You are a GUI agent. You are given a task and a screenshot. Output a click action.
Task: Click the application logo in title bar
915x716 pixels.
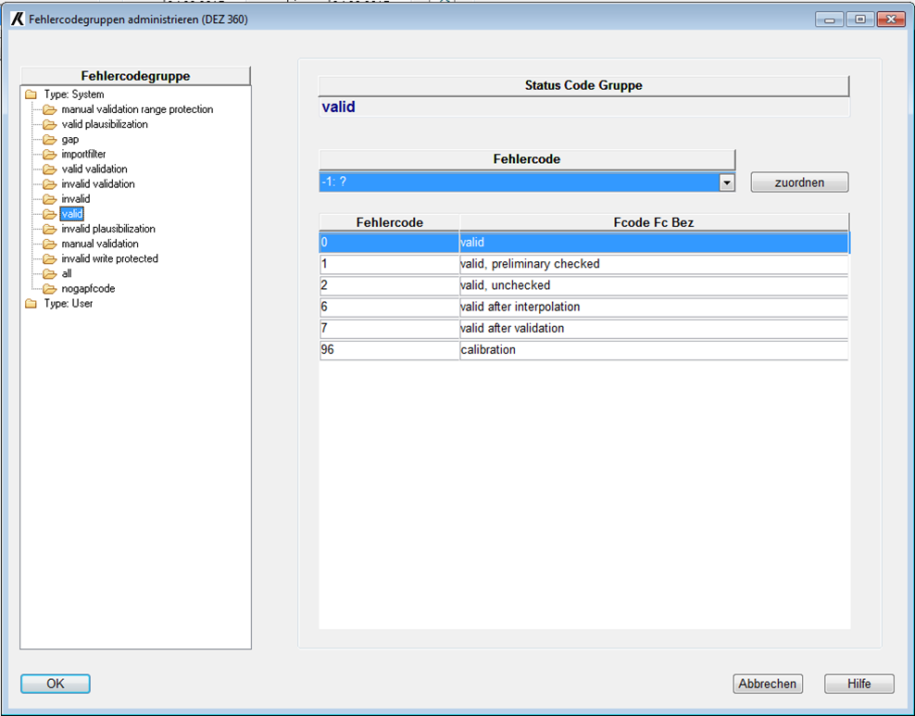(x=17, y=19)
